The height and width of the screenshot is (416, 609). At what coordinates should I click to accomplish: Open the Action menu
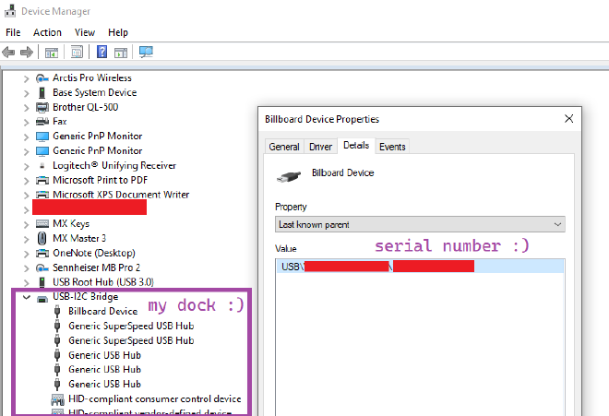point(47,32)
